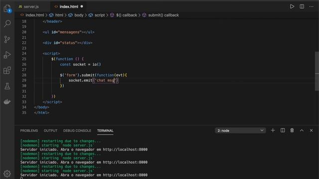The width and height of the screenshot is (319, 179).
Task: Open the PROBLEMS panel tab
Action: [x=29, y=130]
